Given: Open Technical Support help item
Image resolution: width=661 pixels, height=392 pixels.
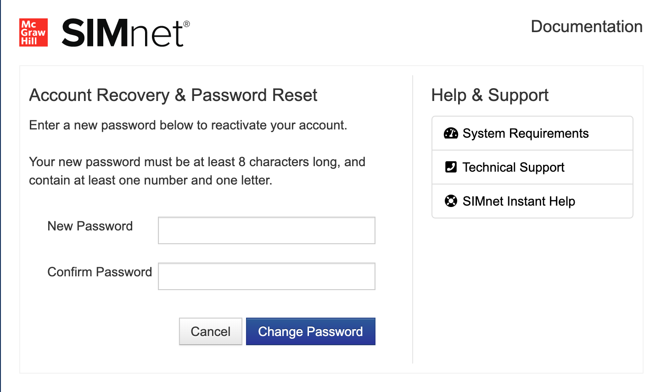Looking at the screenshot, I should [x=532, y=167].
